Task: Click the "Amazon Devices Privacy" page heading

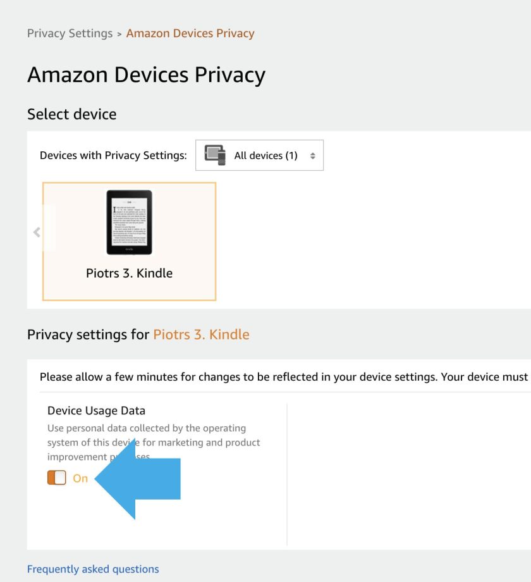Action: click(146, 75)
